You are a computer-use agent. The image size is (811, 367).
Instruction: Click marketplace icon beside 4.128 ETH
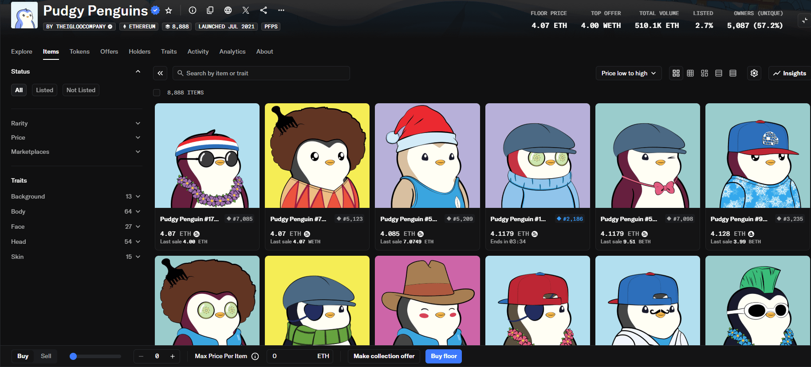pyautogui.click(x=751, y=234)
